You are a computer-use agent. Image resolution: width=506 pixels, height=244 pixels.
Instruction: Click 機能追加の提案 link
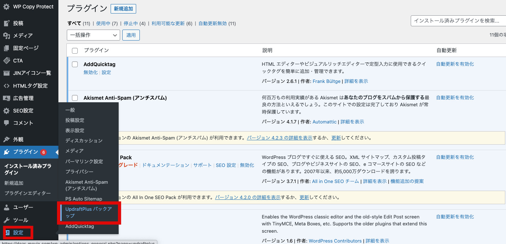[407, 181]
